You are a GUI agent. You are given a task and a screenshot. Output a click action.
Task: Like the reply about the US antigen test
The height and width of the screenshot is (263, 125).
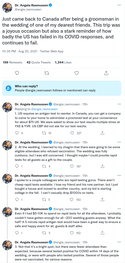72,133
